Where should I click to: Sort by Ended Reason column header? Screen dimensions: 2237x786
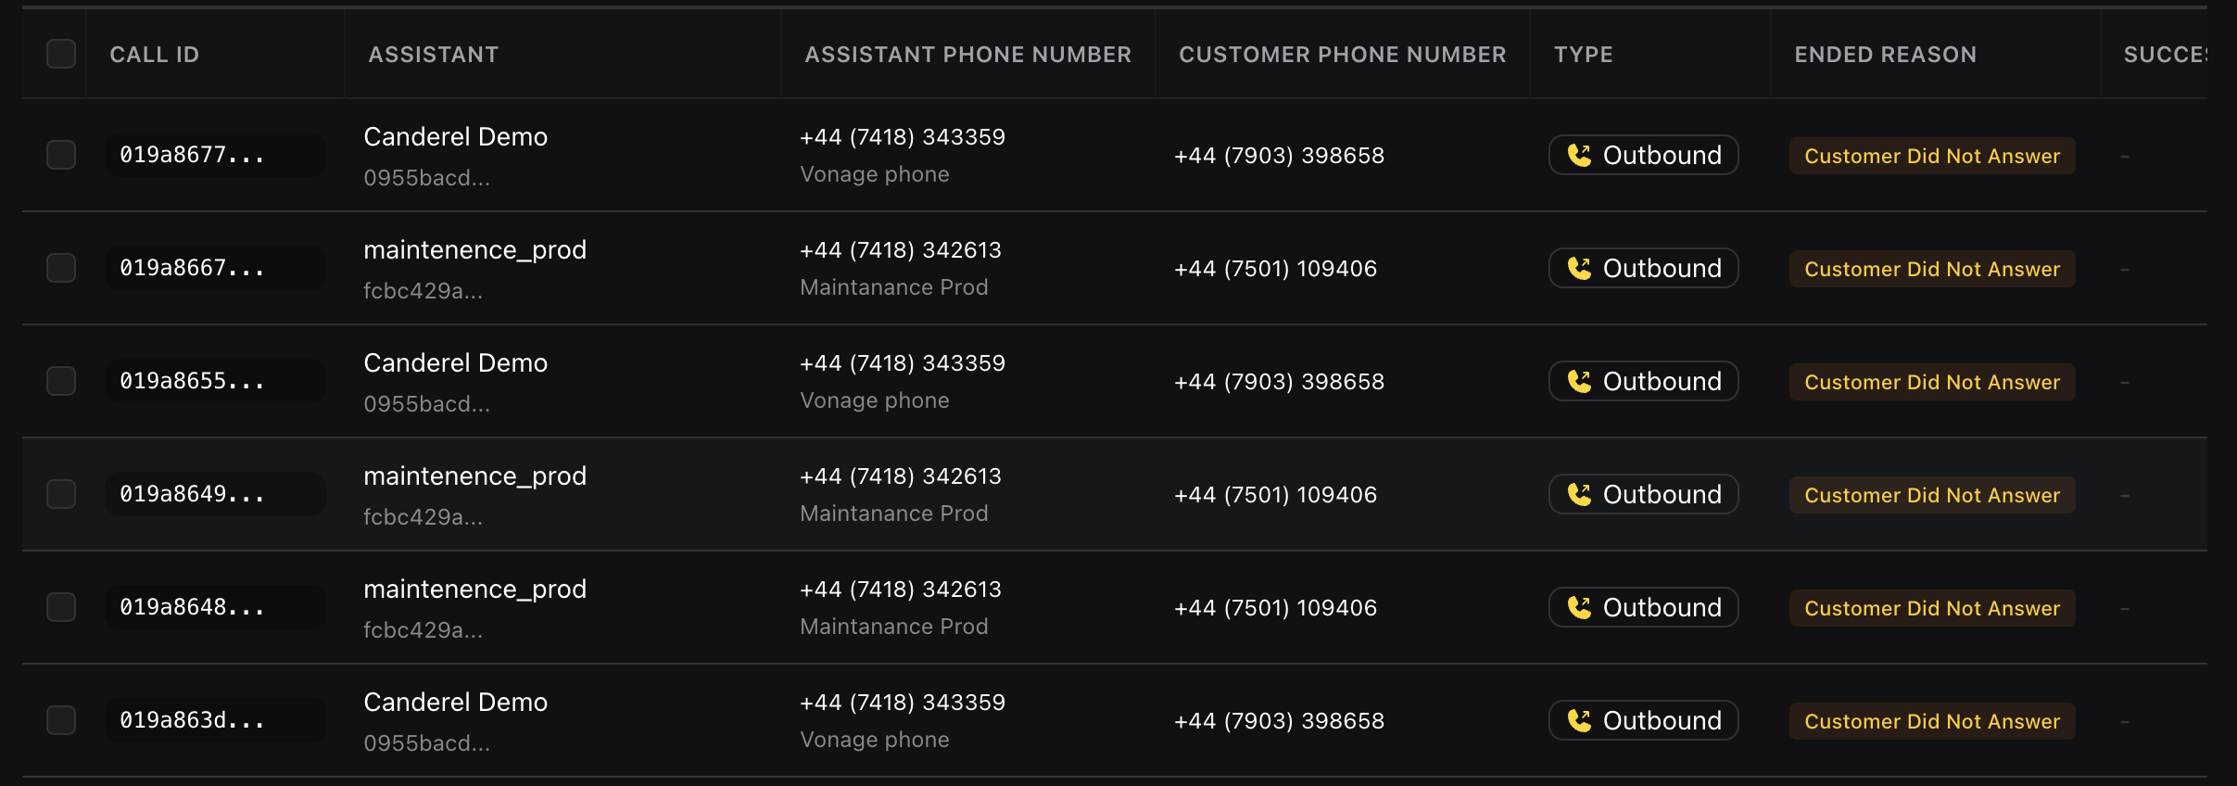click(1885, 55)
